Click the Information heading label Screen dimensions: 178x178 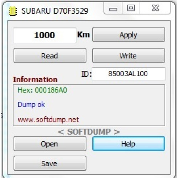coord(35,79)
